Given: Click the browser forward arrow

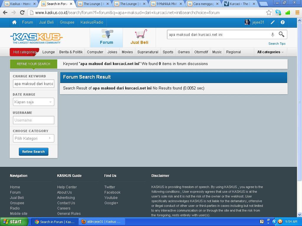Looking at the screenshot, I should point(14,13).
